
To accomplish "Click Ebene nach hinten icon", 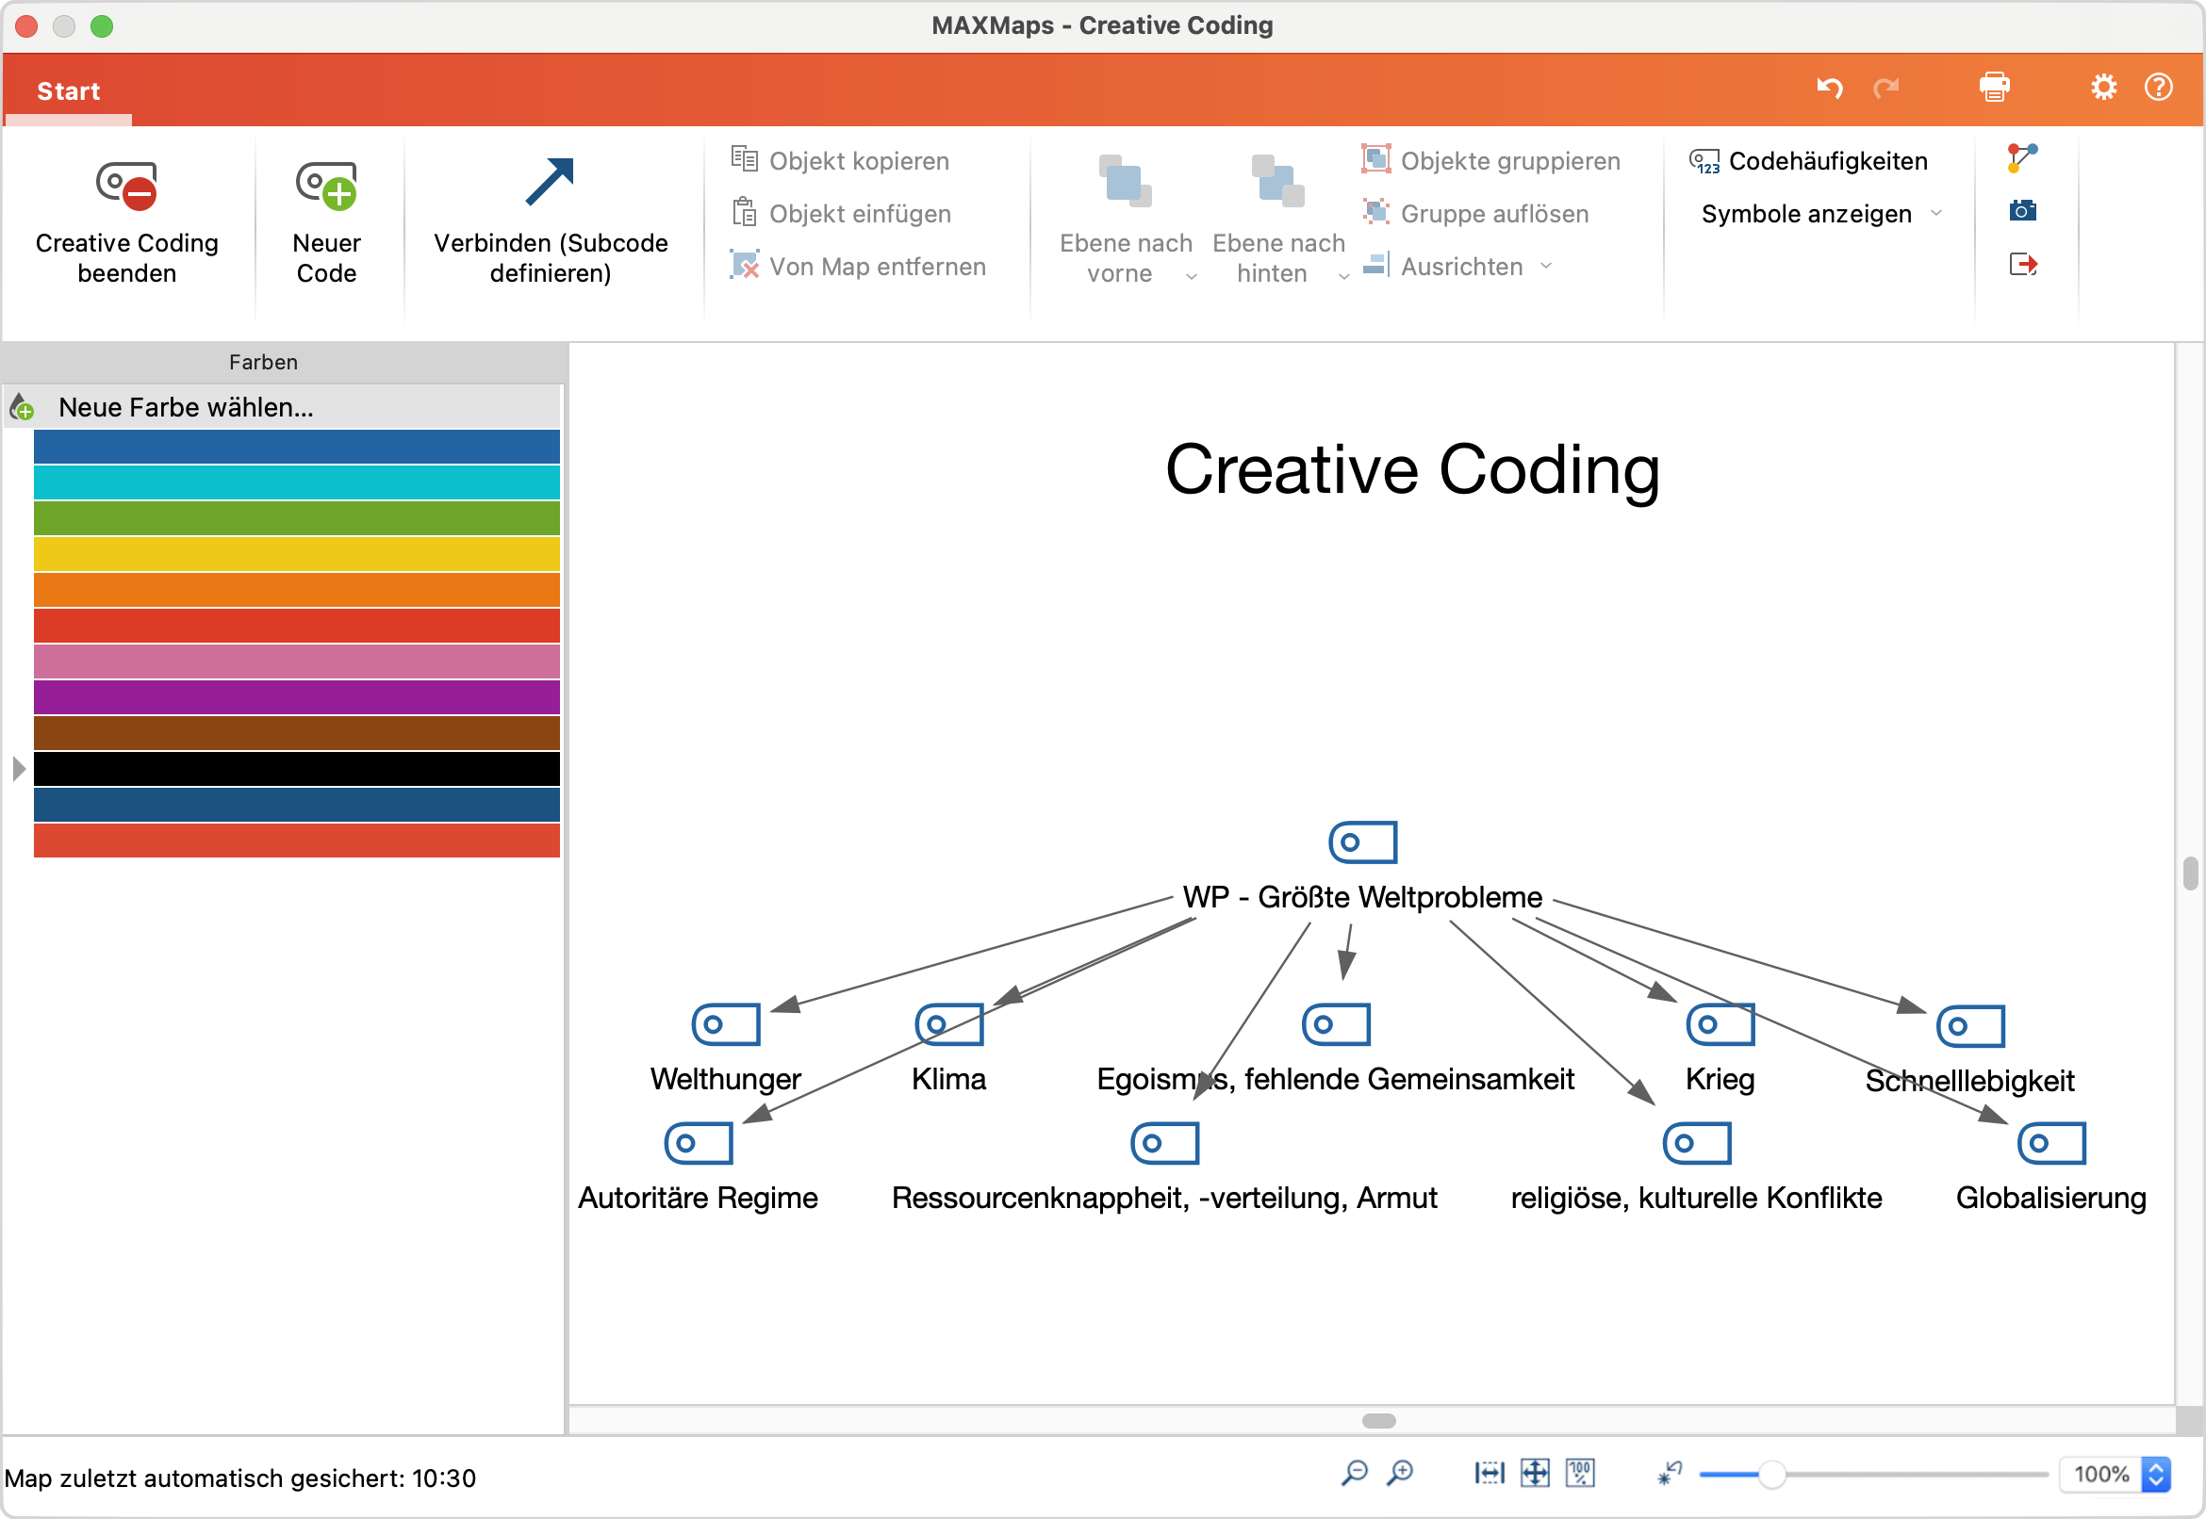I will [x=1277, y=182].
